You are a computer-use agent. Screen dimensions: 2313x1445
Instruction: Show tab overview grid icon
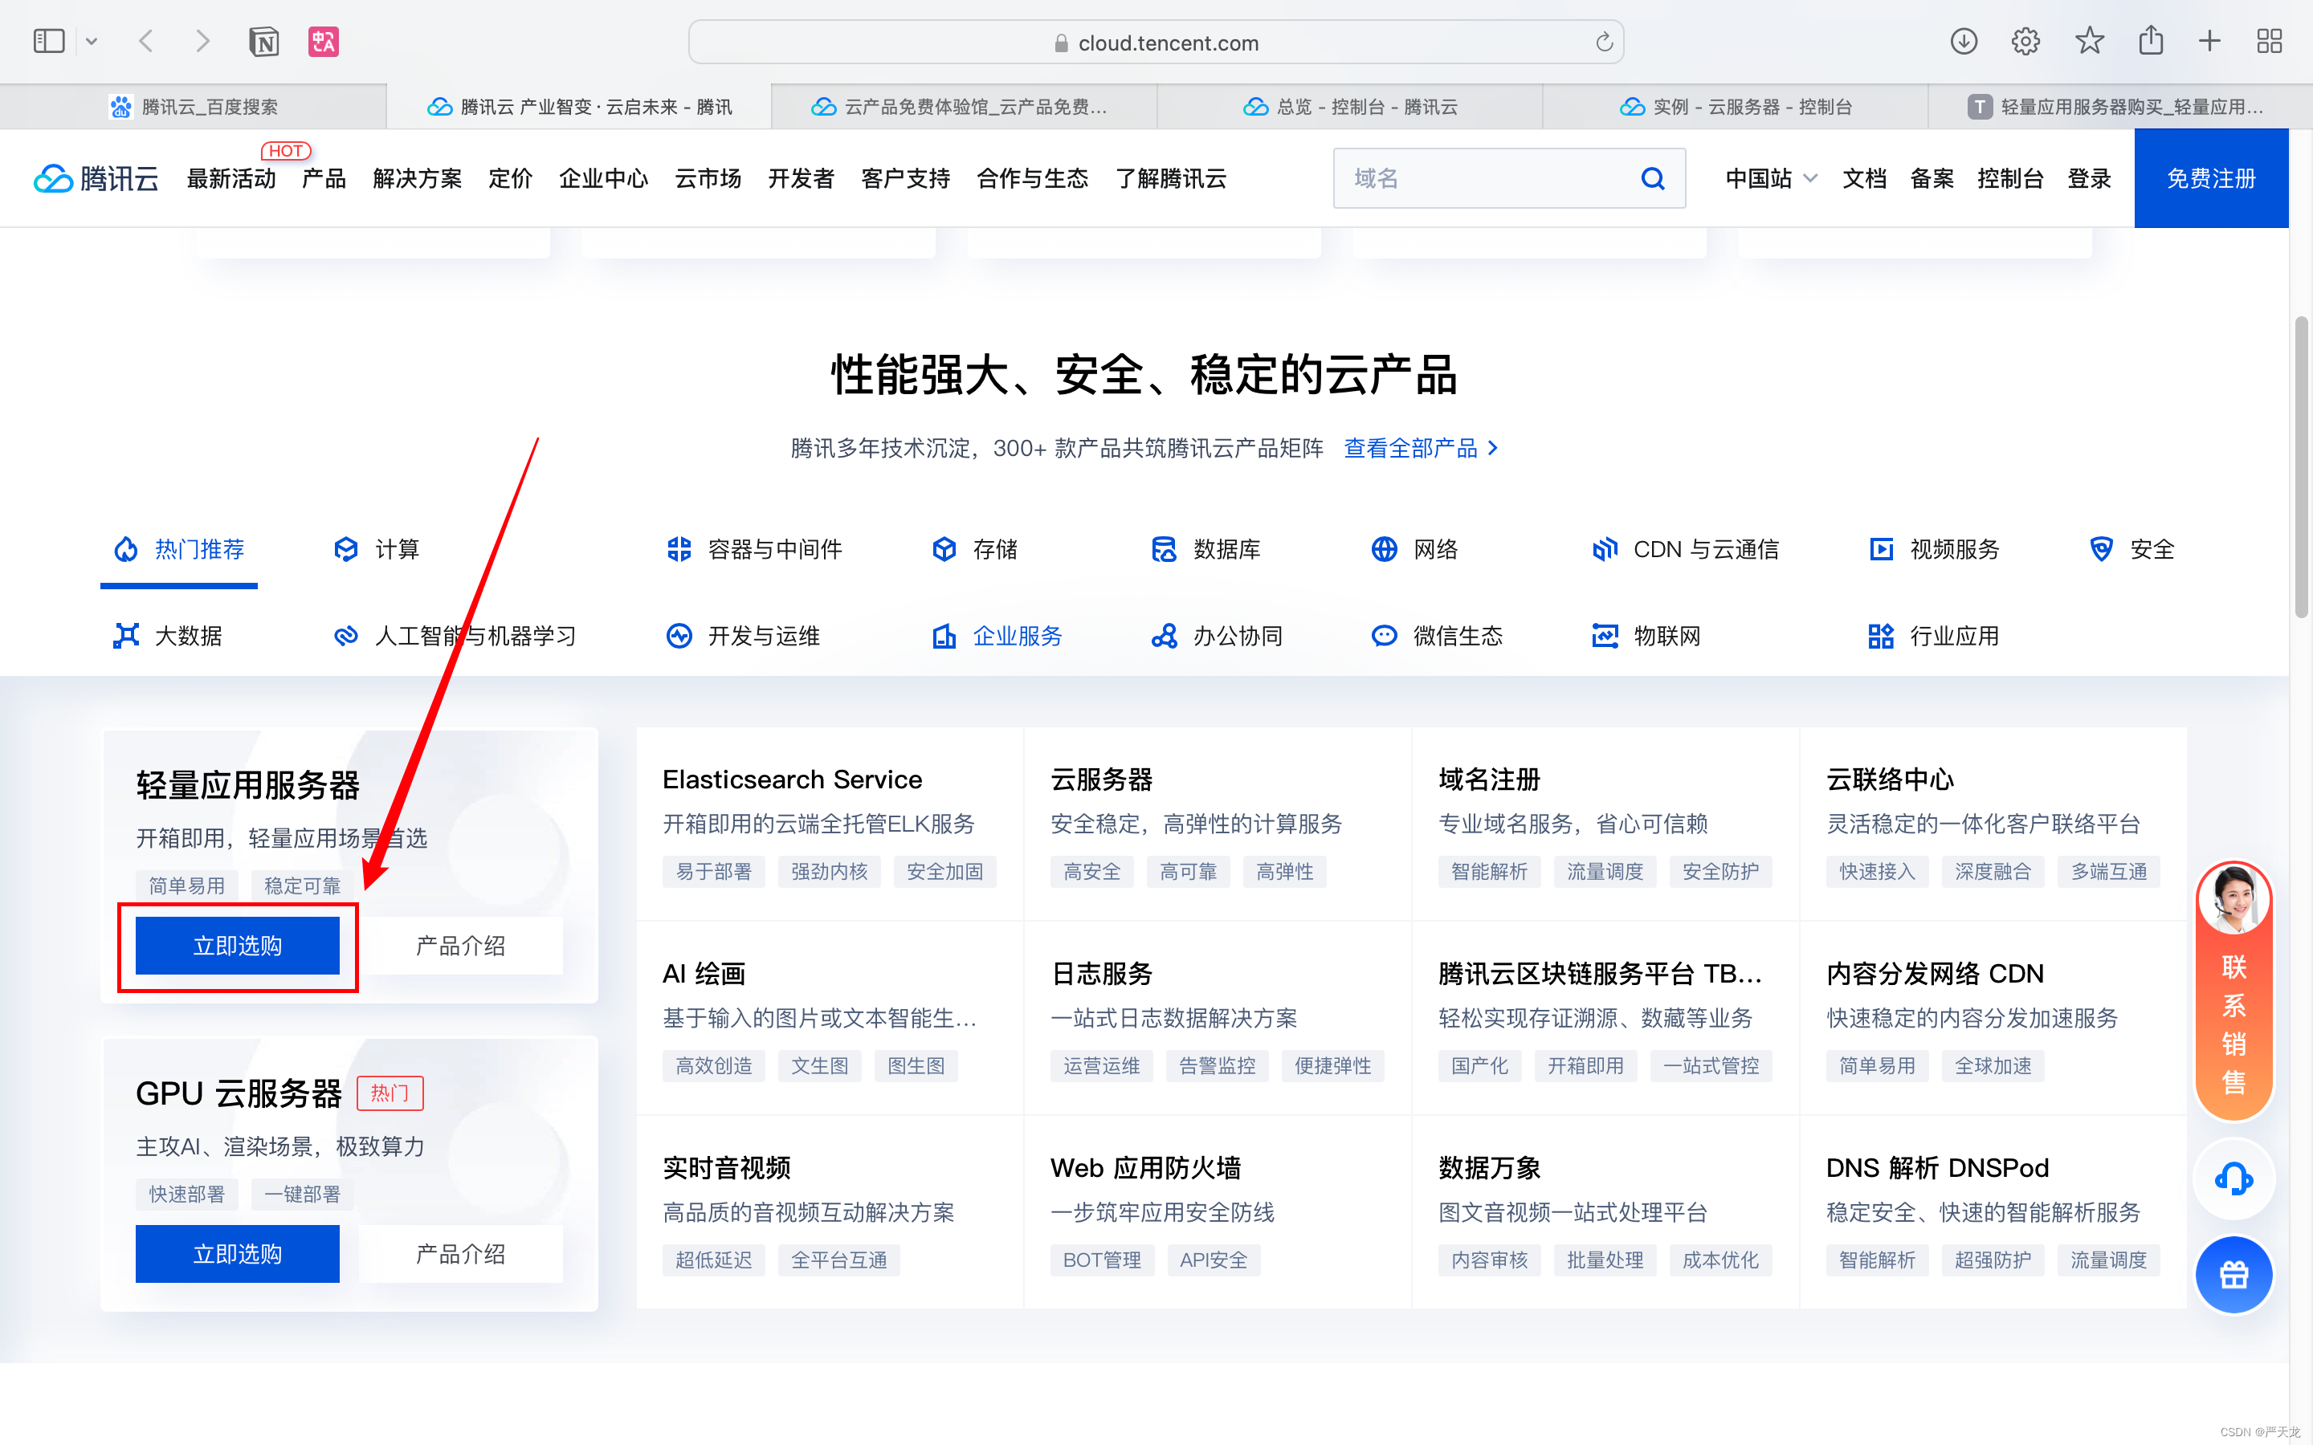pyautogui.click(x=2269, y=41)
